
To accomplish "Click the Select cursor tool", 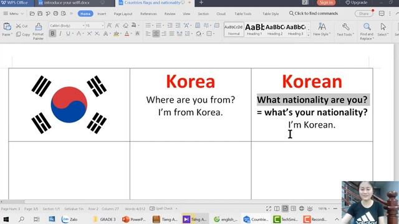I will click(383, 29).
